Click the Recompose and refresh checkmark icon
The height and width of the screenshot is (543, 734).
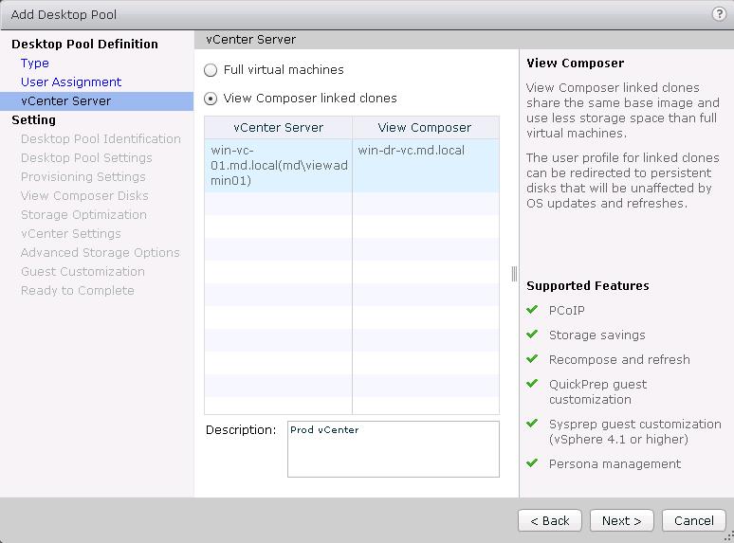click(x=533, y=359)
